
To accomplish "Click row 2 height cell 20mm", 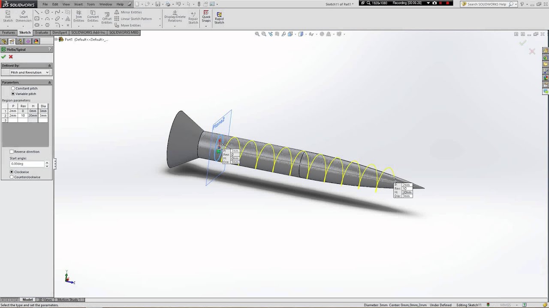I will [x=33, y=115].
